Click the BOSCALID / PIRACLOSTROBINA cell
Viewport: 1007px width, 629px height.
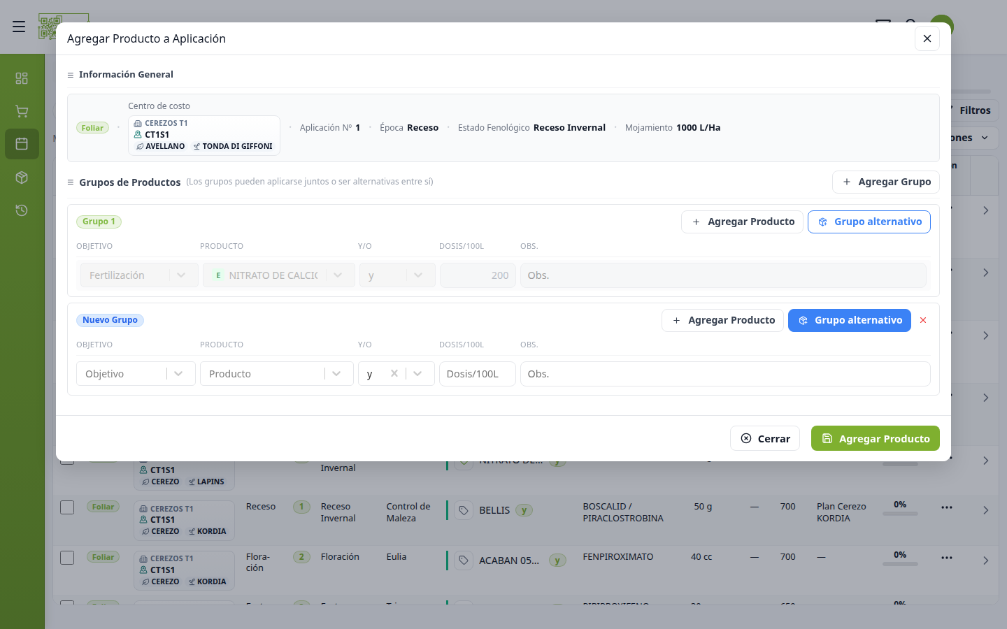click(623, 512)
